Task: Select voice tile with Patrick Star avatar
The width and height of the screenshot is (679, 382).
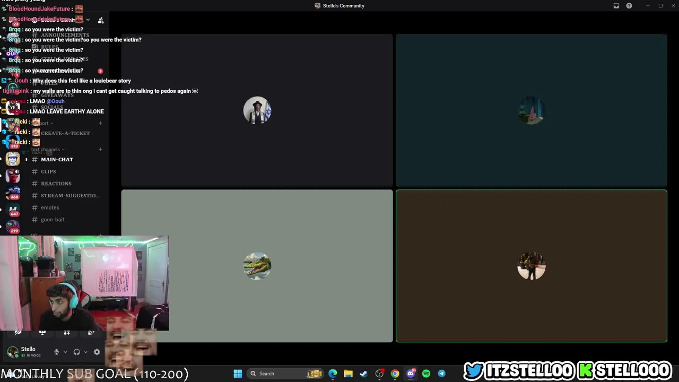Action: pyautogui.click(x=531, y=110)
